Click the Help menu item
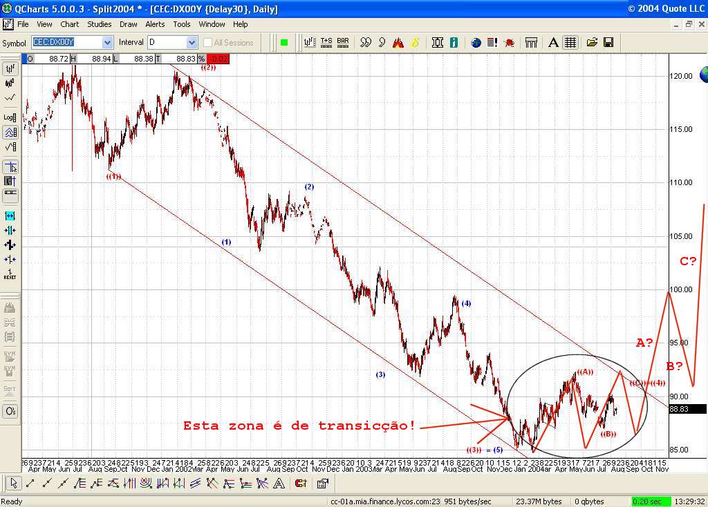Viewport: 708px width, 507px height. pos(241,24)
